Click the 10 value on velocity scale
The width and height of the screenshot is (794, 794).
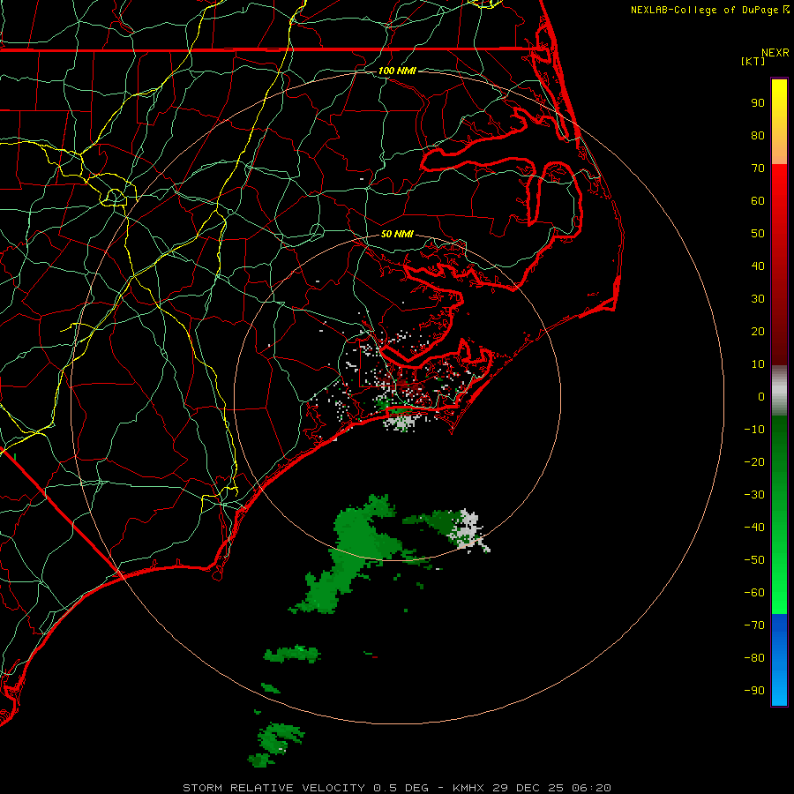[758, 364]
